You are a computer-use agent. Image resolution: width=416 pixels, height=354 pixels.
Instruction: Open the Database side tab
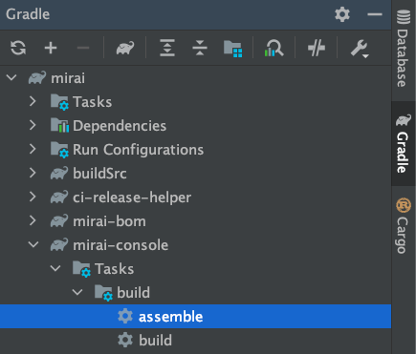(x=404, y=49)
